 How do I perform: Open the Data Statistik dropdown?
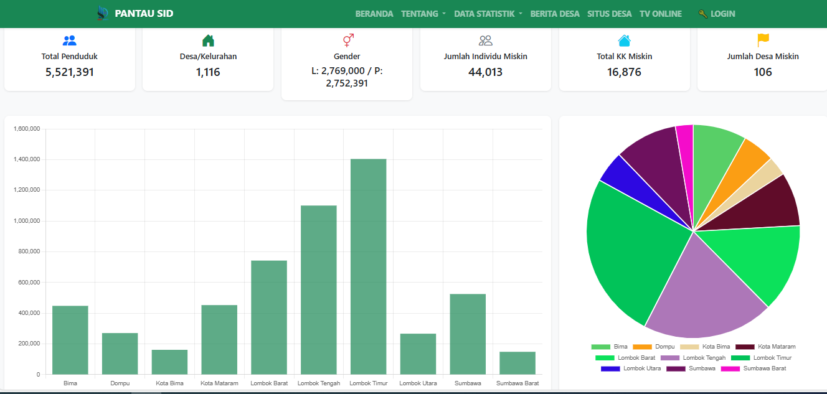coord(488,14)
